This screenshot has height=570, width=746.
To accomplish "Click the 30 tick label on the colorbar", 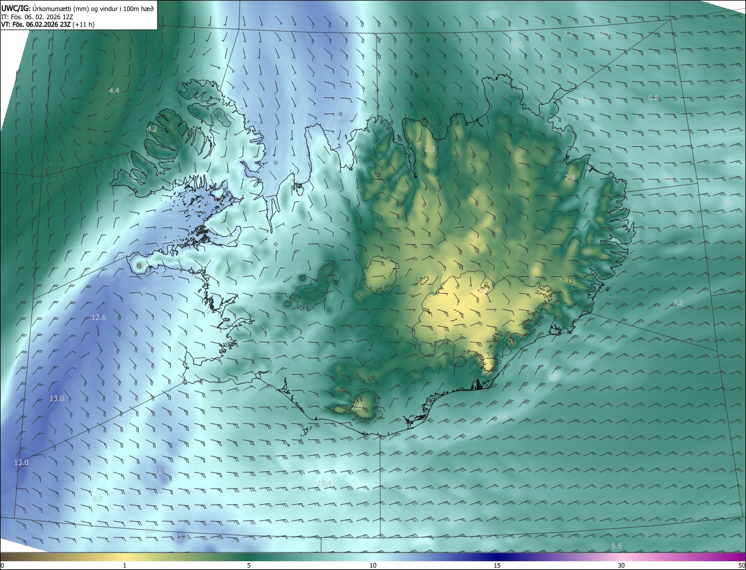I will coord(621,565).
